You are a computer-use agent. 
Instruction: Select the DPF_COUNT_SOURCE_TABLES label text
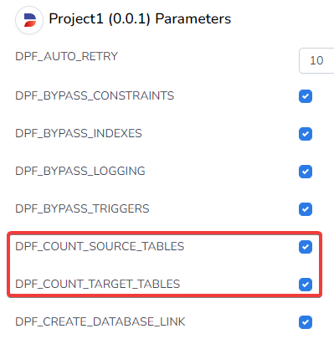[x=100, y=246]
